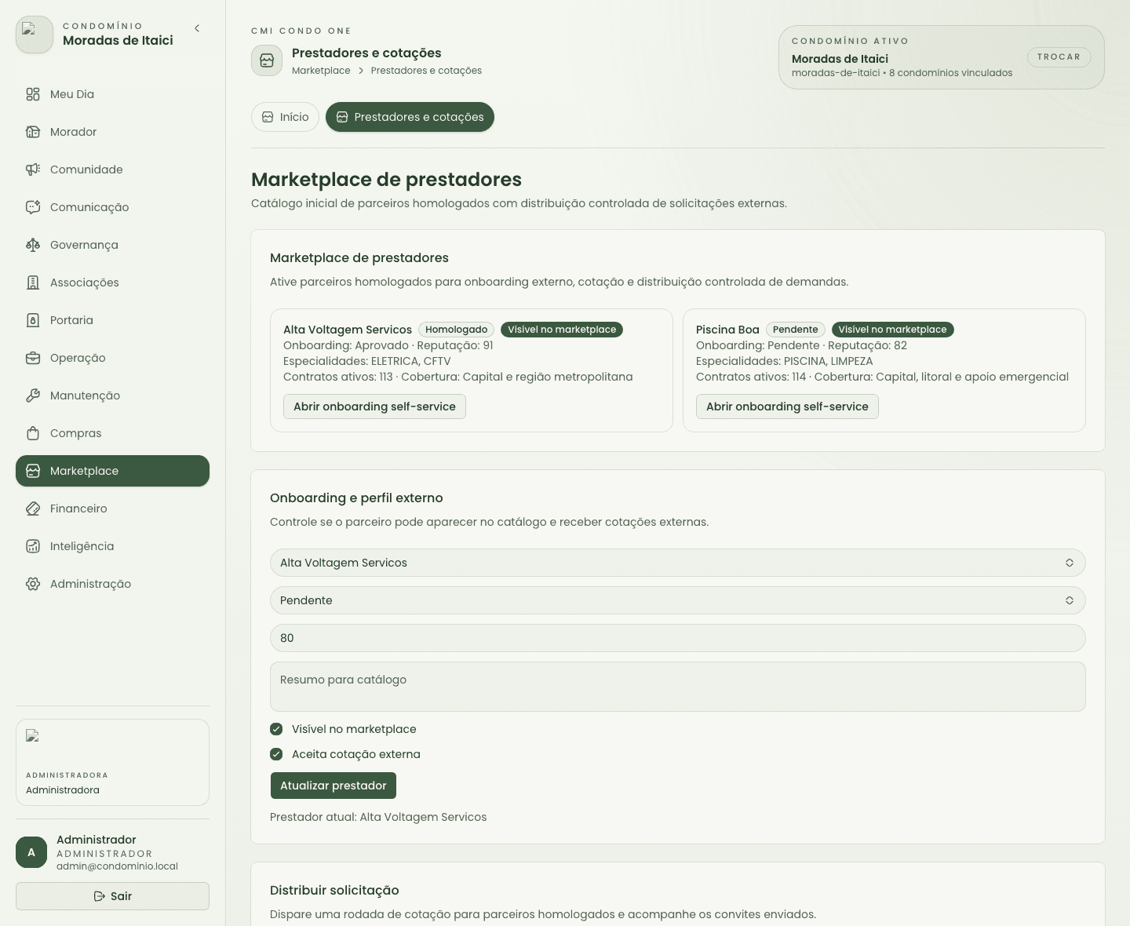Click the Morador sidebar icon
Image resolution: width=1130 pixels, height=926 pixels.
pos(33,132)
